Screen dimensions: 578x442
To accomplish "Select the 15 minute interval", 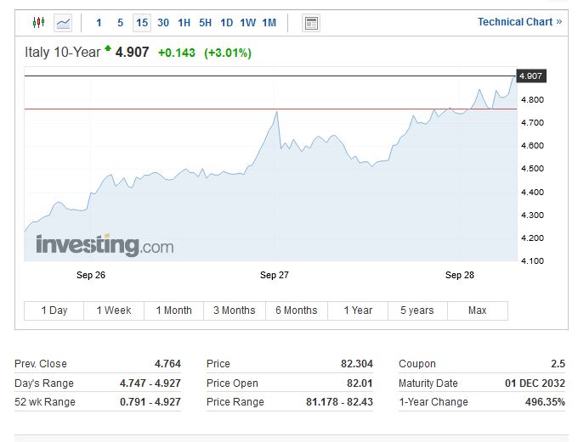I will tap(141, 23).
